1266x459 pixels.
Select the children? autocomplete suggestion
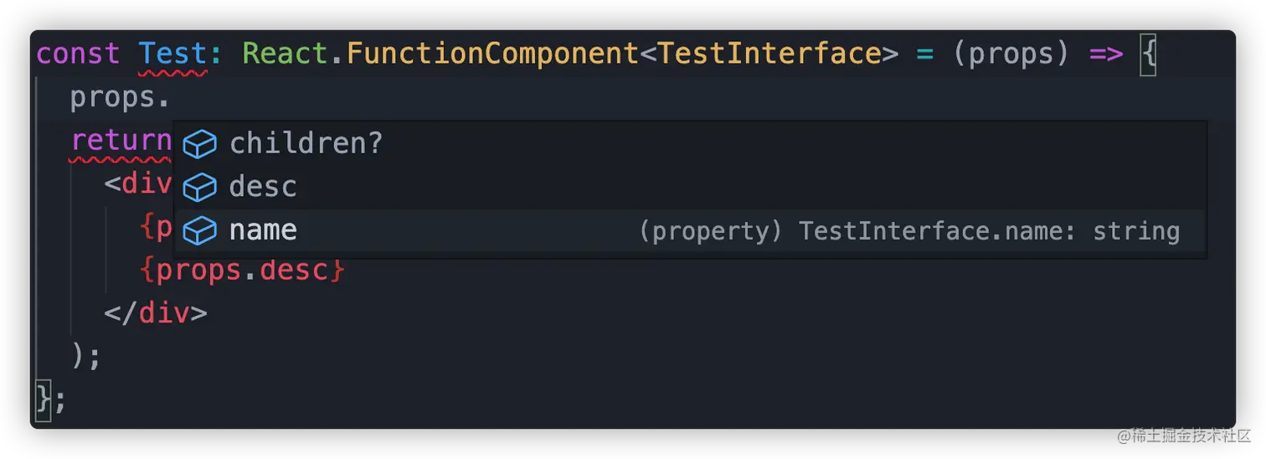[x=306, y=144]
